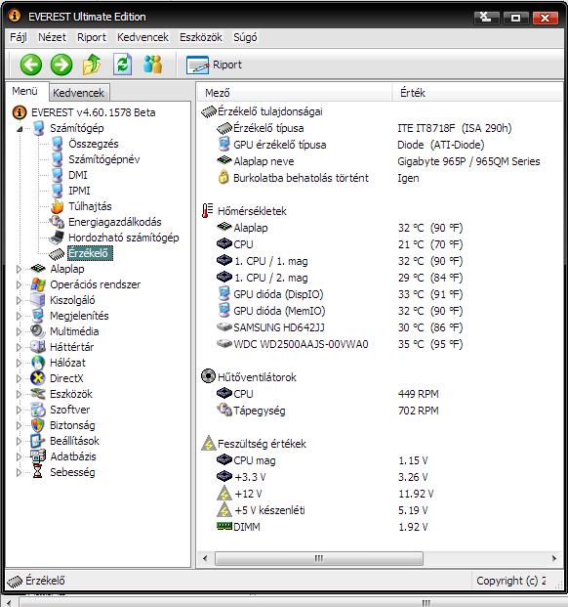
Task: Open the Kedvencek menu in menu bar
Action: 142,37
